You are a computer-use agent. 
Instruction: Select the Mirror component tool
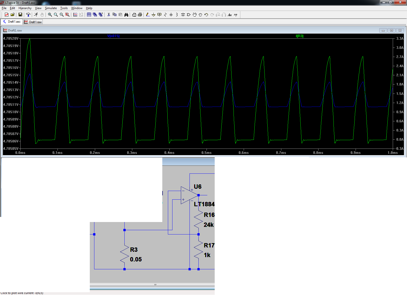[x=224, y=15]
